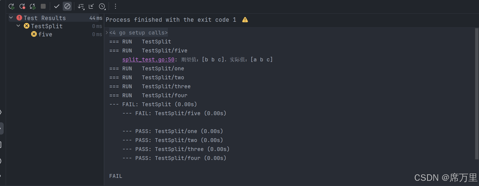Open the split_test.go:50 link
Screen dimensions: 479x186
148,59
